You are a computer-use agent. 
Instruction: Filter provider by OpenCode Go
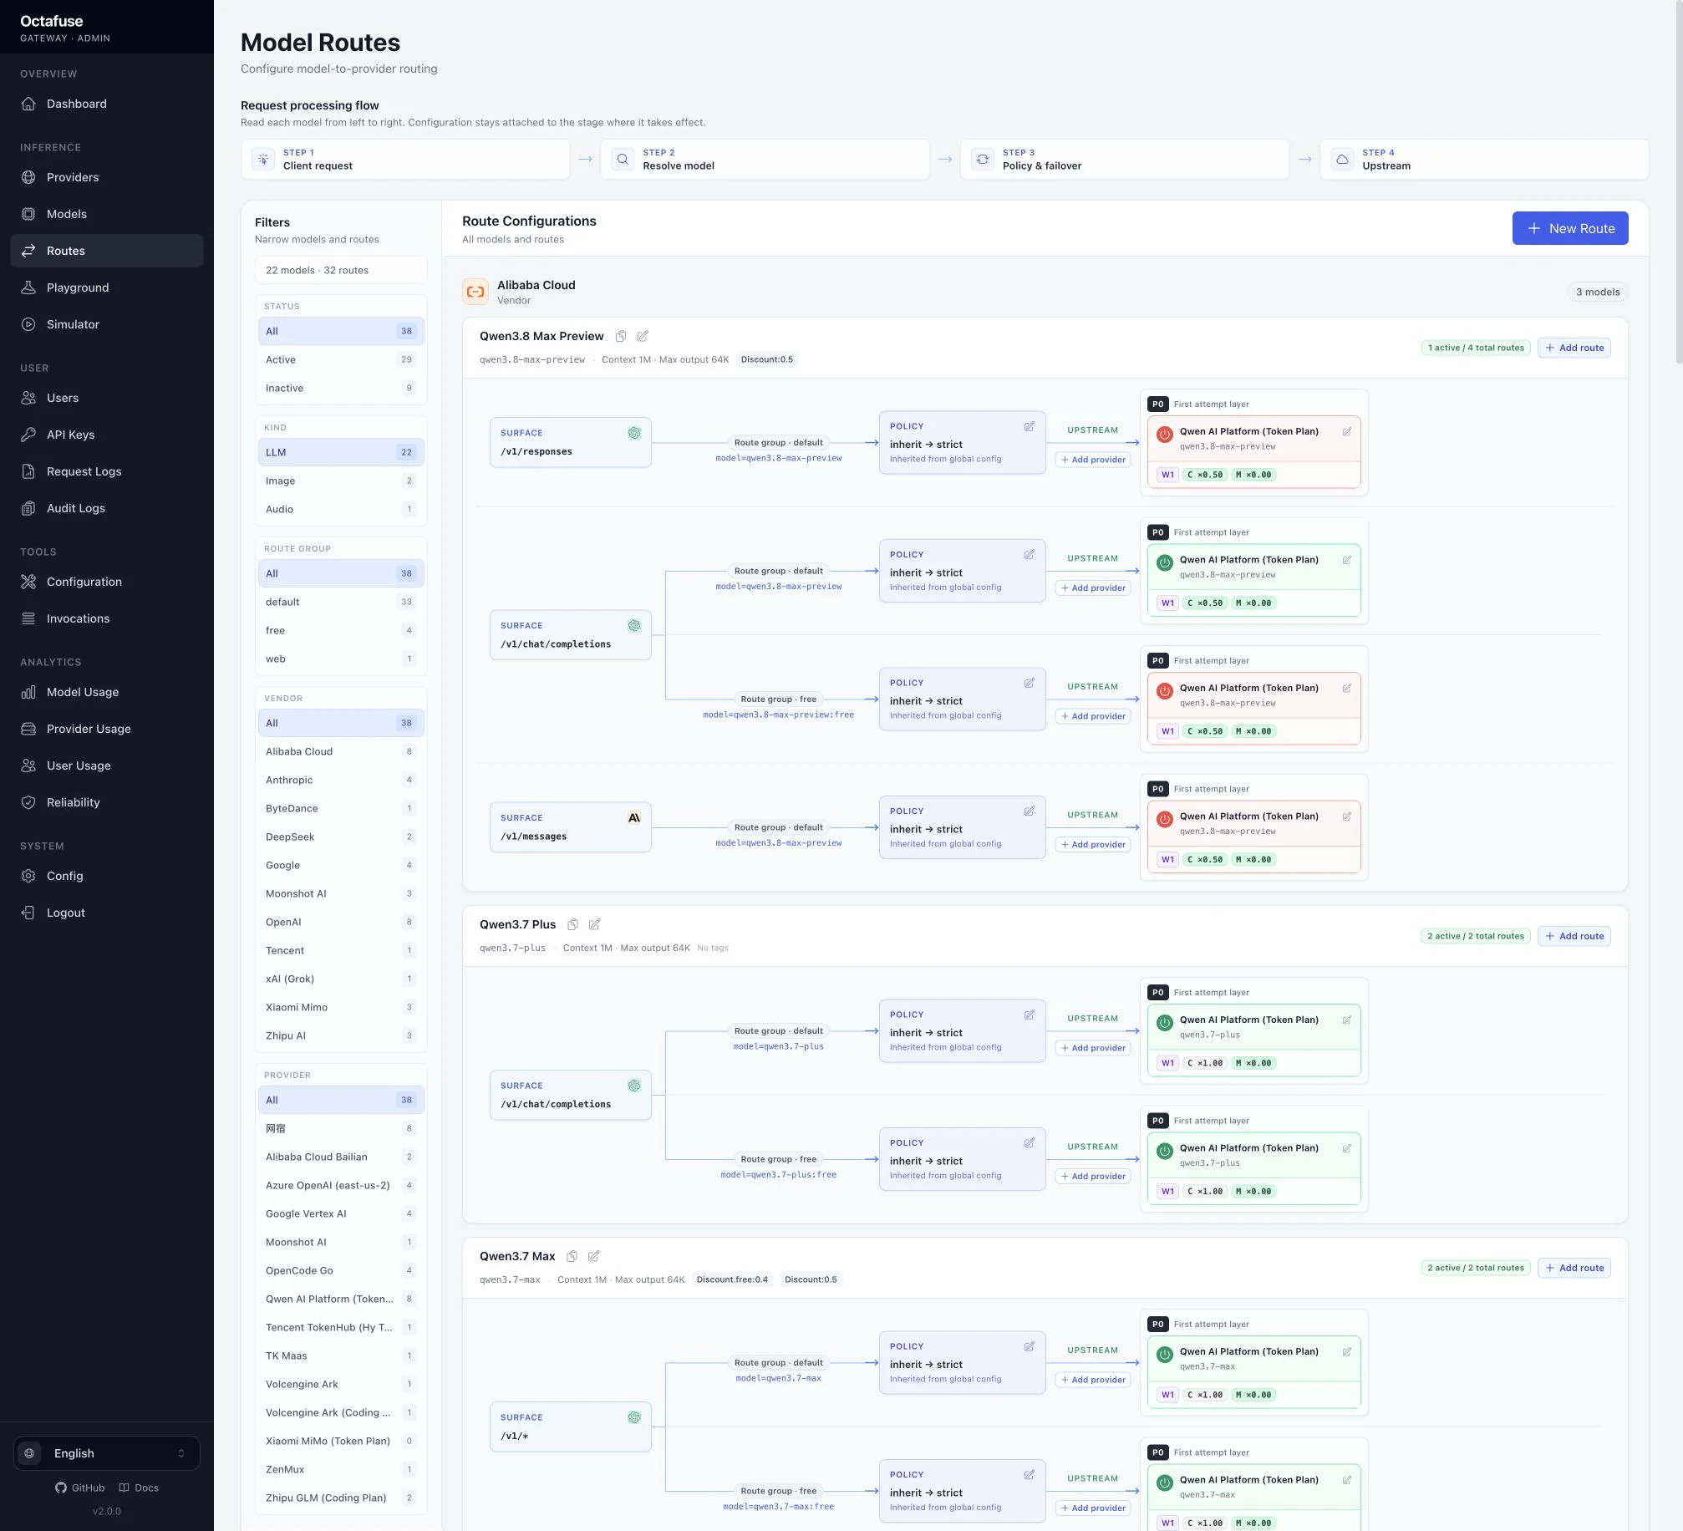click(x=341, y=1270)
